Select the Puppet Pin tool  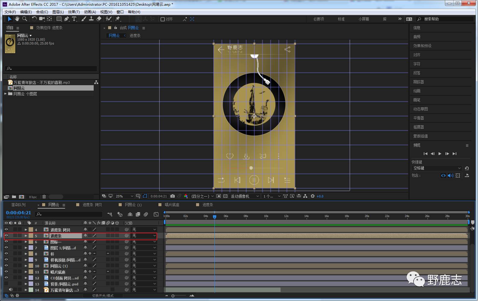[118, 19]
